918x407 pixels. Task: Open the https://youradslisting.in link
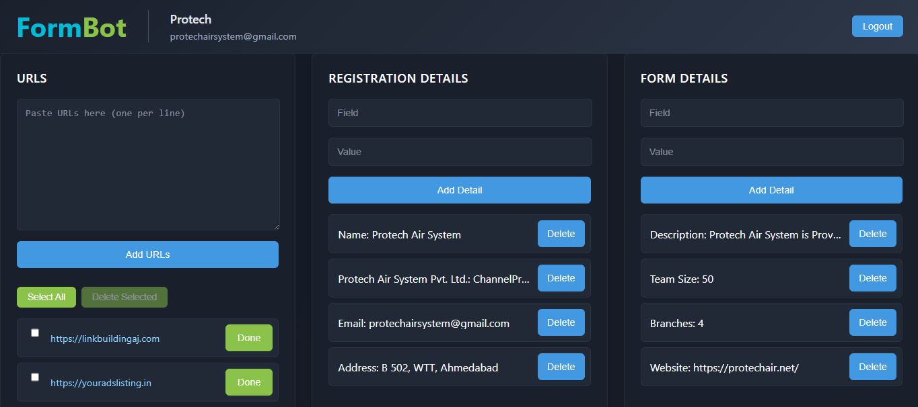coord(101,383)
